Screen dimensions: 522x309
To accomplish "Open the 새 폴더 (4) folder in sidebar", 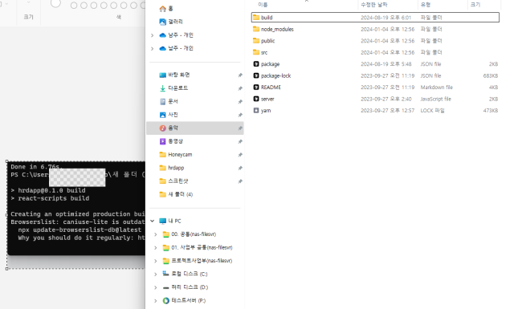I will pyautogui.click(x=180, y=194).
